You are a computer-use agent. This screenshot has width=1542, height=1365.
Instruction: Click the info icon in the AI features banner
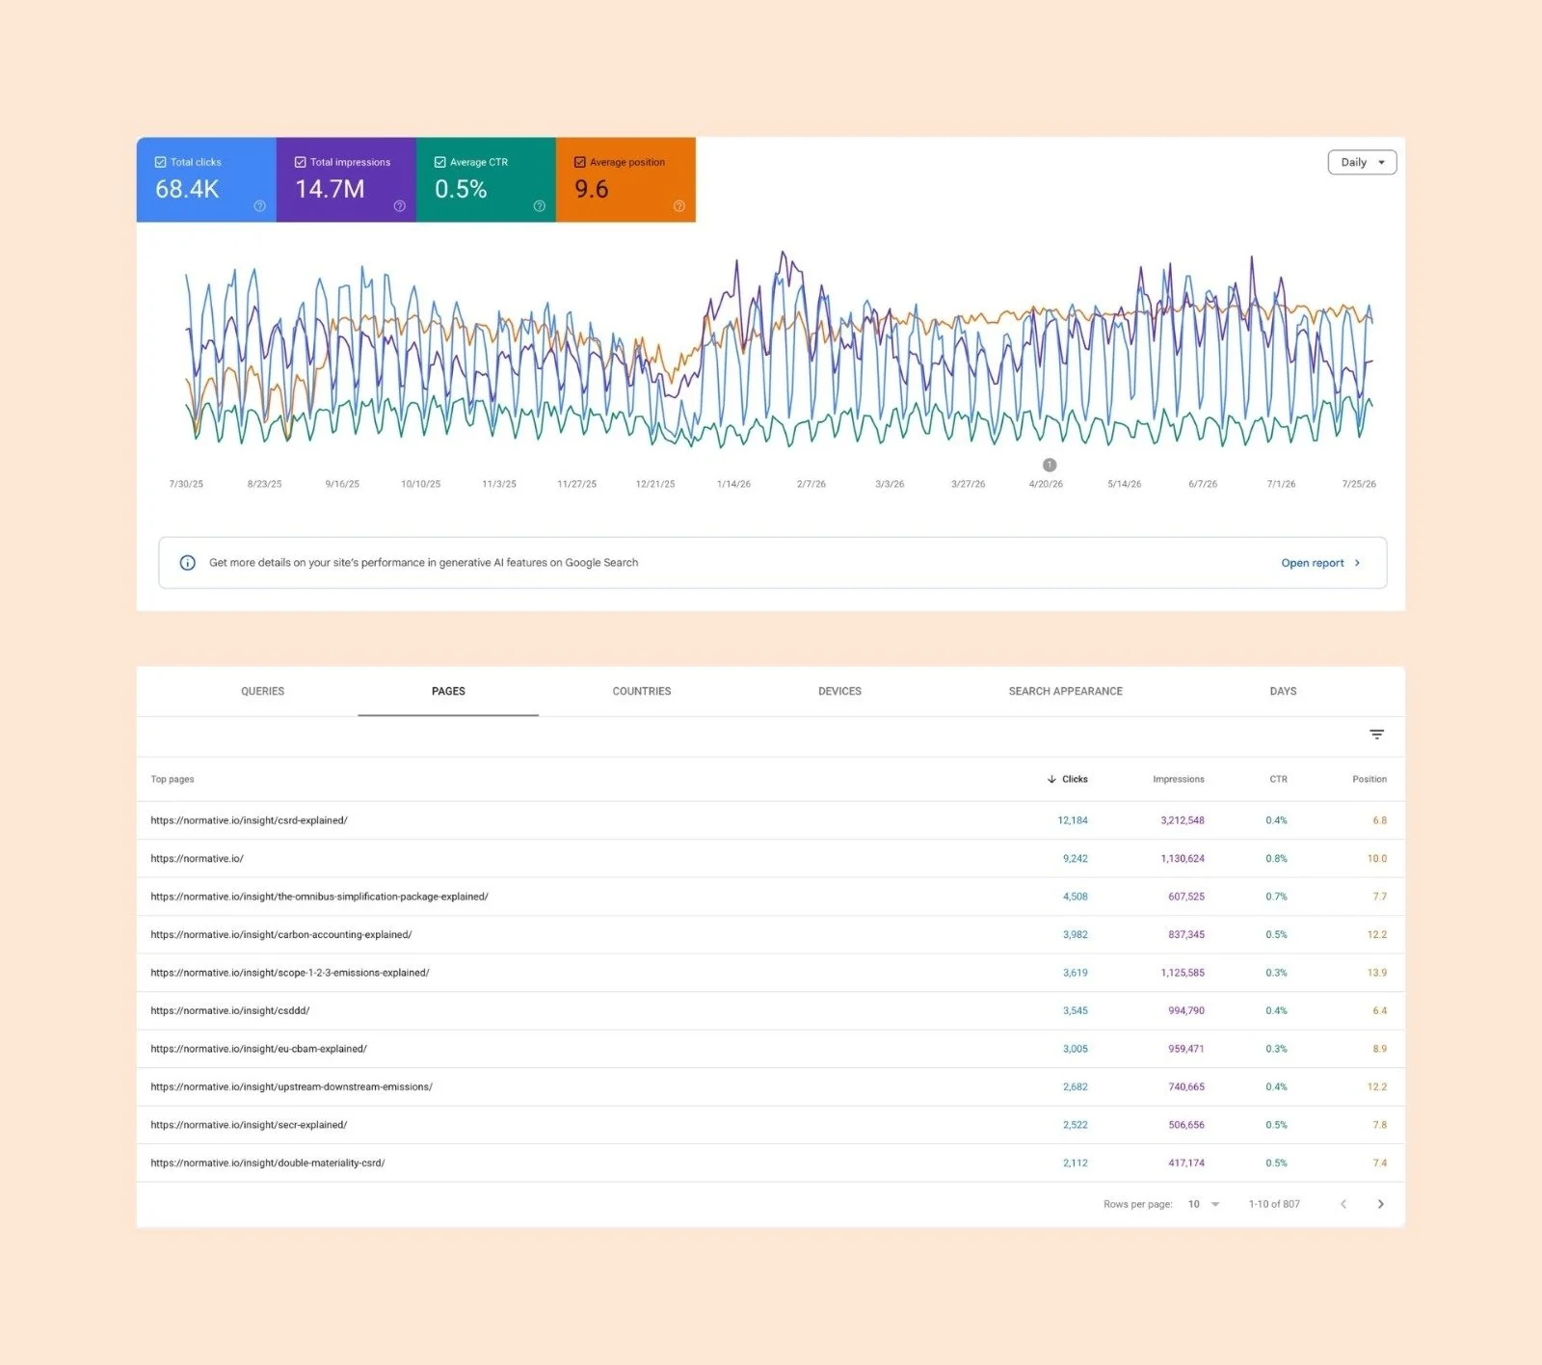click(188, 563)
